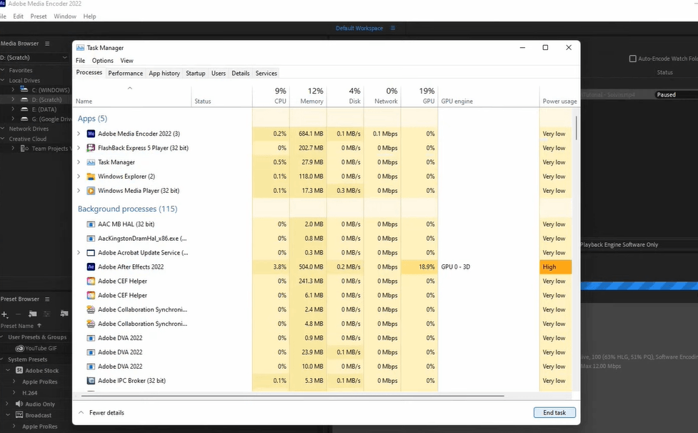This screenshot has width=698, height=433.
Task: Expand the FlashBack Express 5 Player group
Action: (79, 148)
